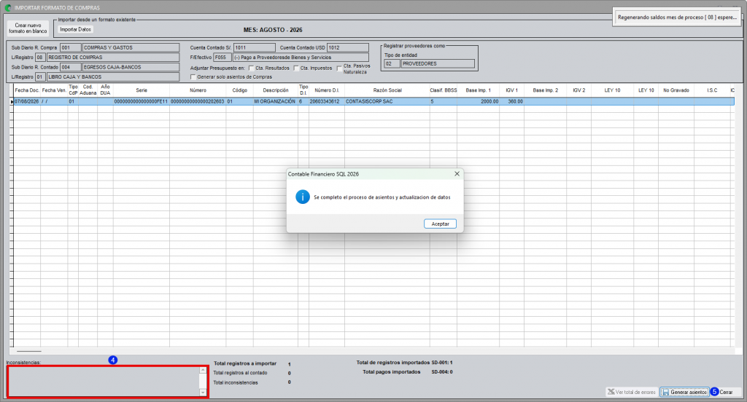Click the PROVEEDORES entity field
The image size is (747, 402).
click(x=438, y=63)
